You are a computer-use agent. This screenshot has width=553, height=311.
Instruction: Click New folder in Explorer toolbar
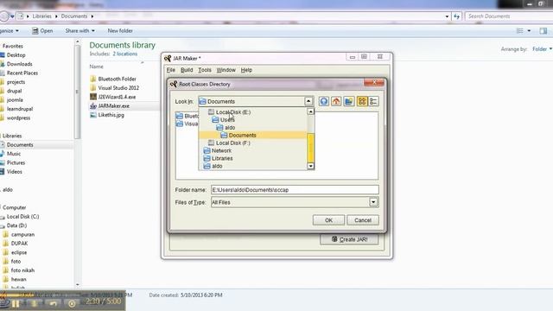120,31
